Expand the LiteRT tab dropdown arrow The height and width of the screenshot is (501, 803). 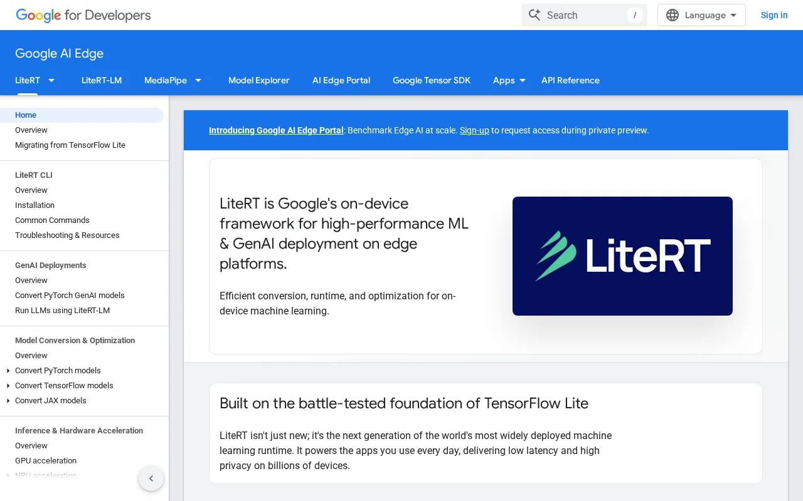coord(51,80)
